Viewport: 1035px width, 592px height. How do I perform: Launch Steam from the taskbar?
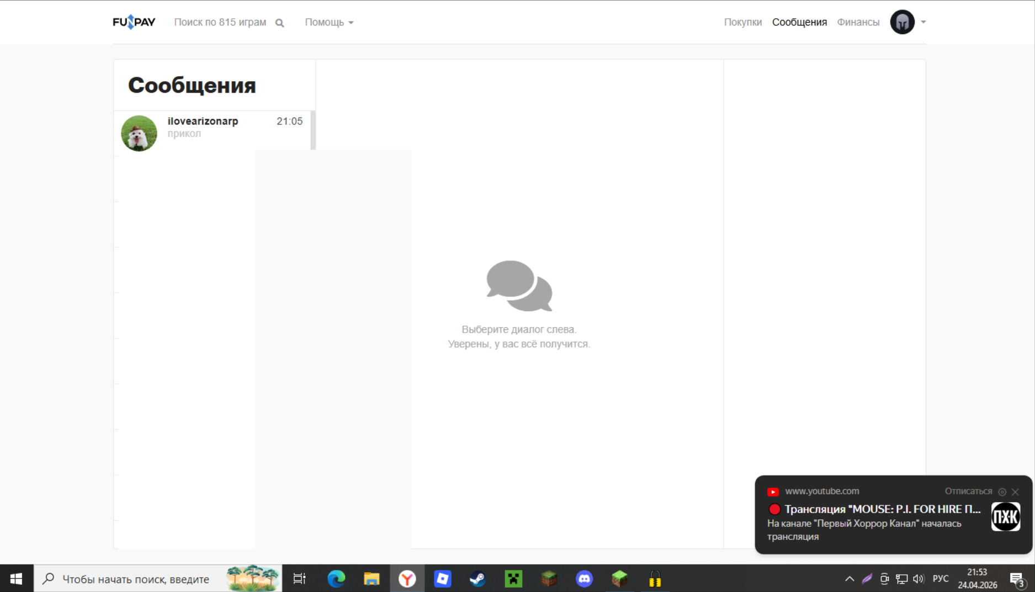477,578
